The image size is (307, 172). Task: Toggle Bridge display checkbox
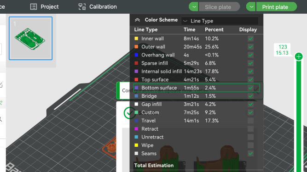(250, 96)
